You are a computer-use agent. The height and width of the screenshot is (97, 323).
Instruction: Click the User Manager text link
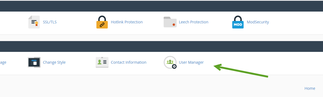coord(191,62)
